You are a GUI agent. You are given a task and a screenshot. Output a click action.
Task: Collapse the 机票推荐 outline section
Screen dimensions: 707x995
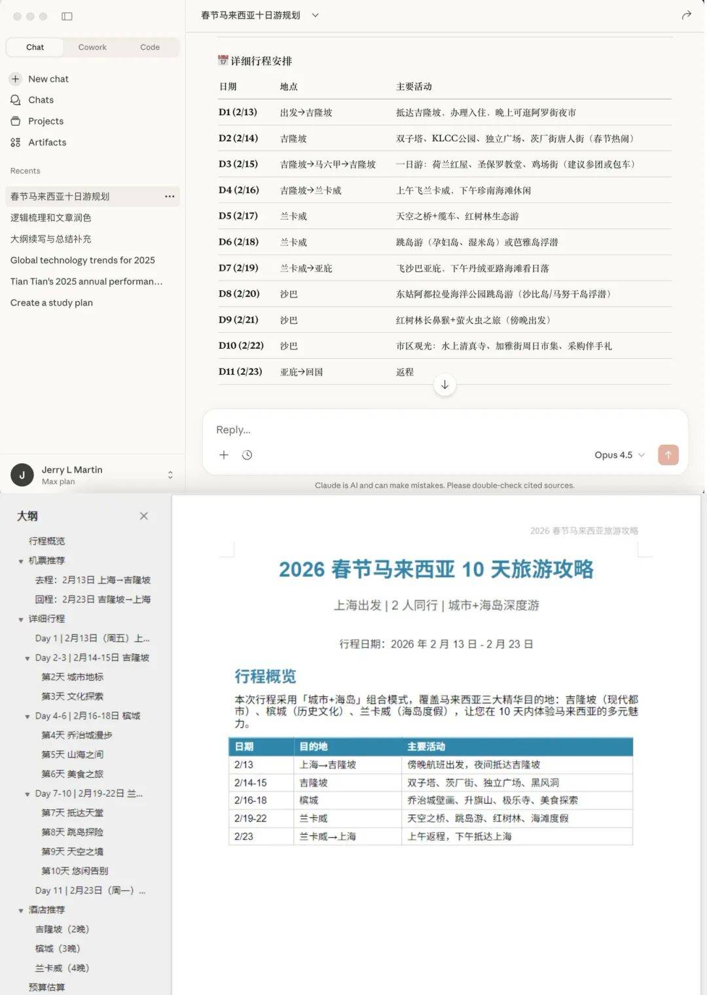coord(20,561)
